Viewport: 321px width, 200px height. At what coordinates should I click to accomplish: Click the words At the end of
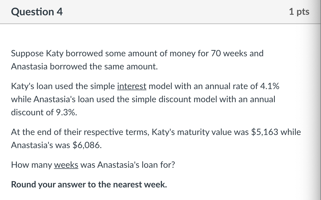click(36, 132)
